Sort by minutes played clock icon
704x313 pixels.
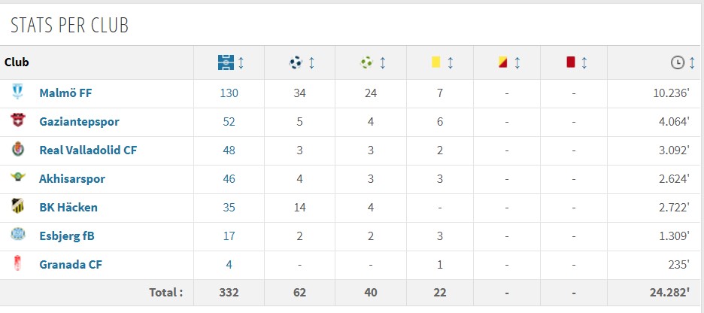click(677, 62)
